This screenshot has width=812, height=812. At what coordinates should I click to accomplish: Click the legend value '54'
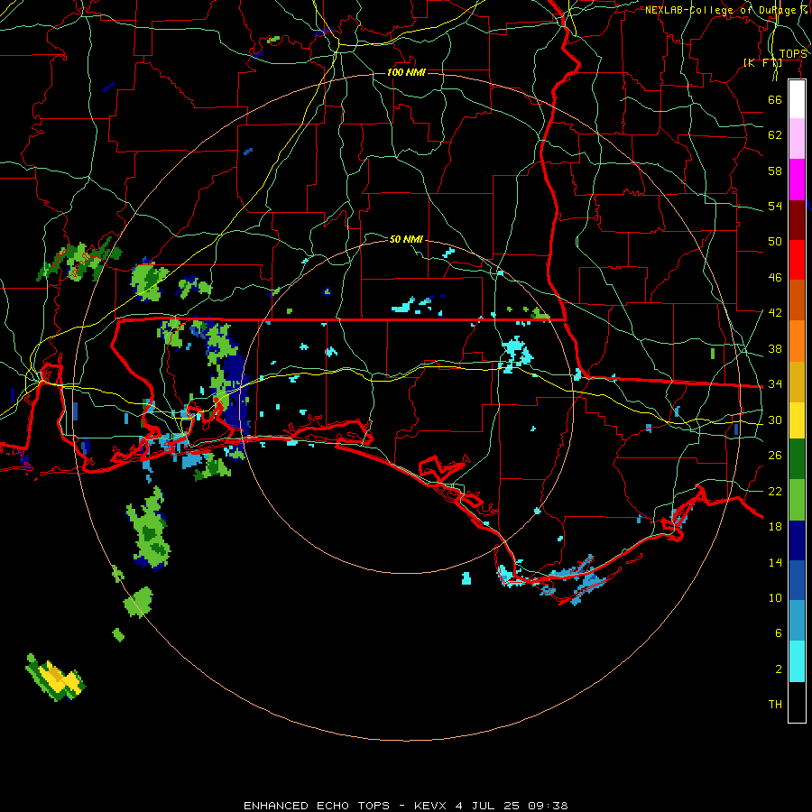click(x=775, y=206)
